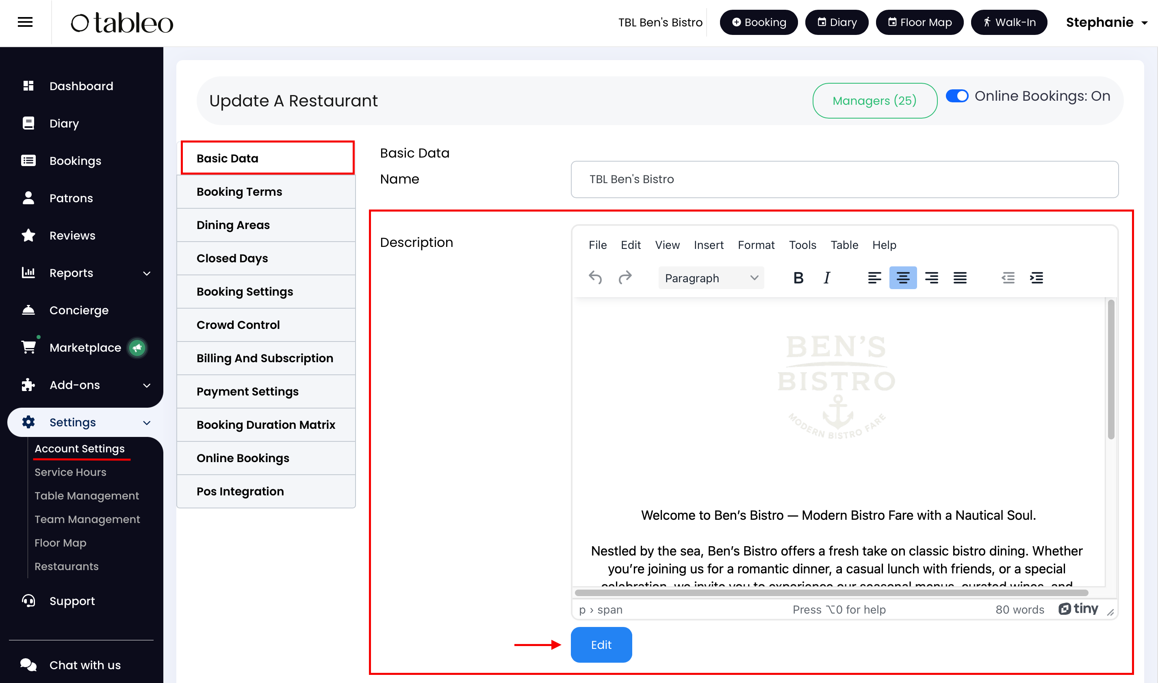The image size is (1158, 683).
Task: Toggle bold formatting in description editor
Action: (798, 277)
